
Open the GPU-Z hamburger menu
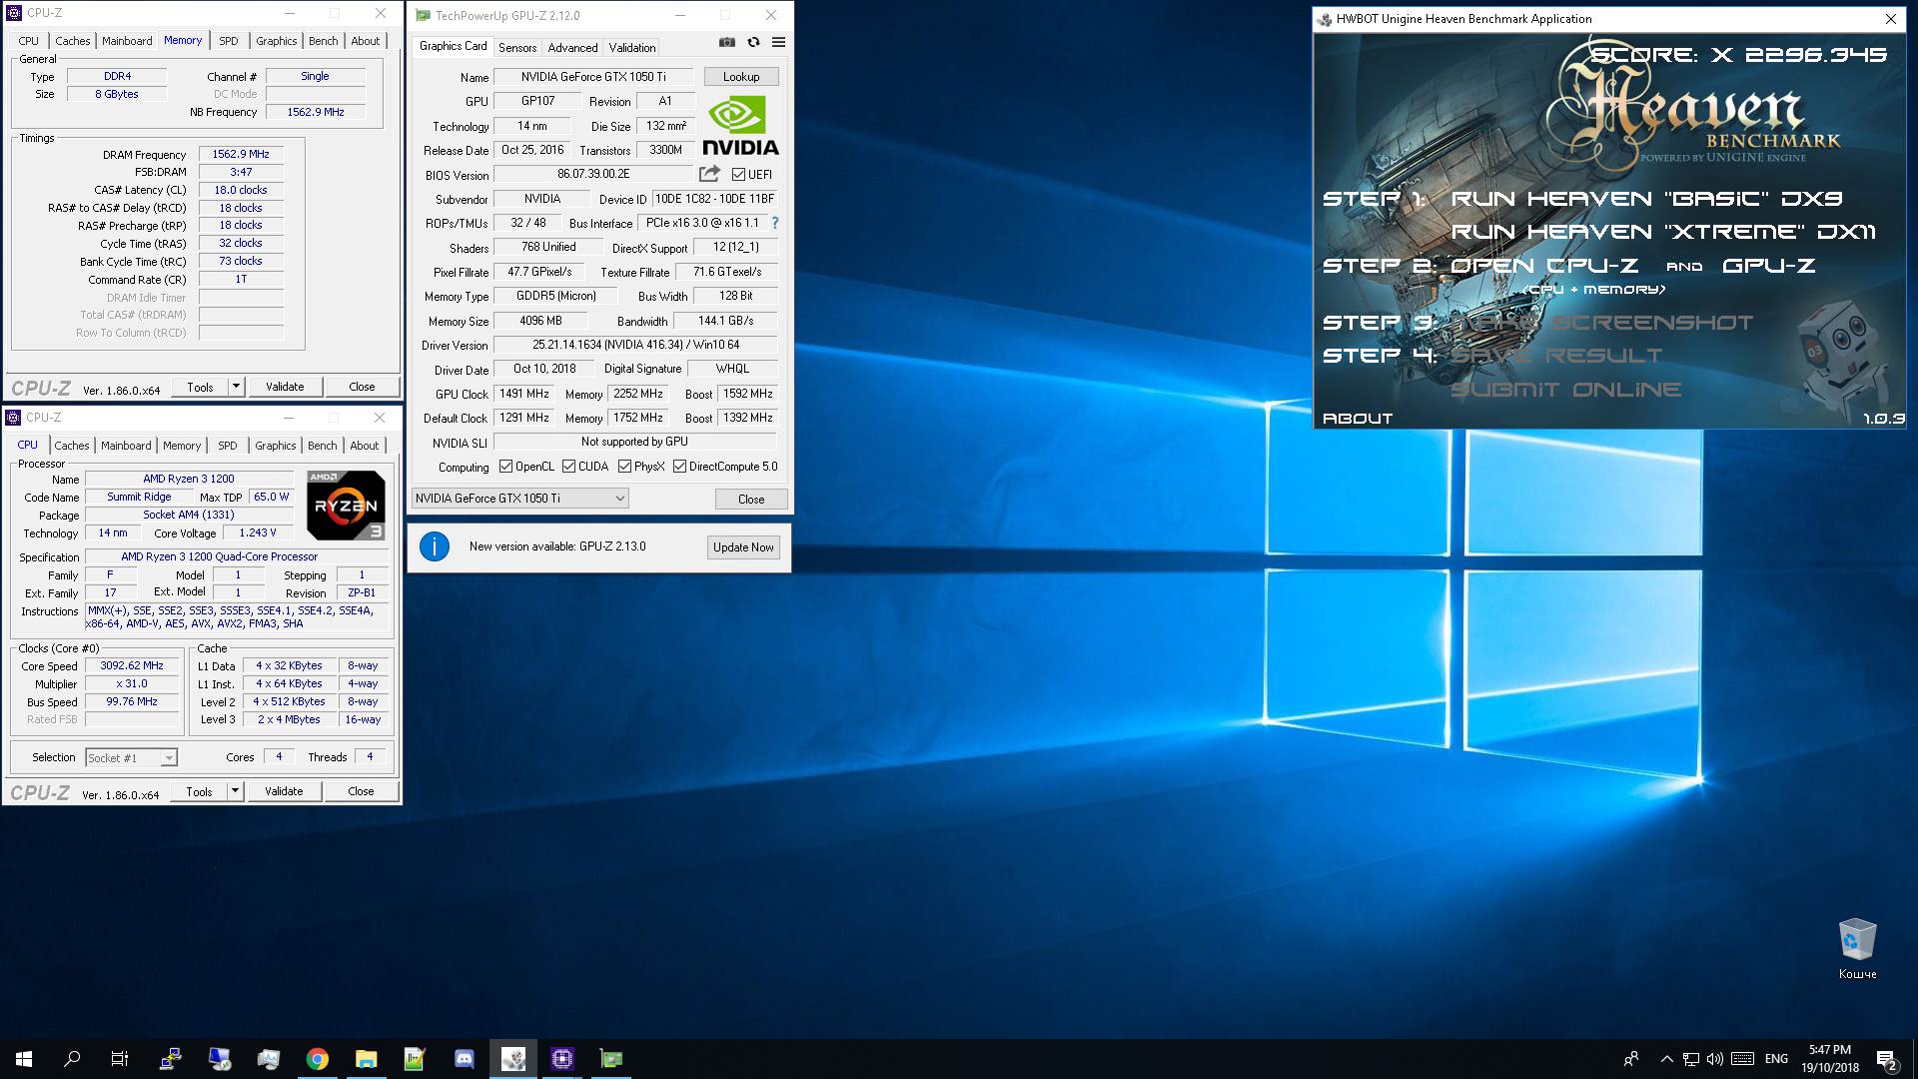point(779,42)
